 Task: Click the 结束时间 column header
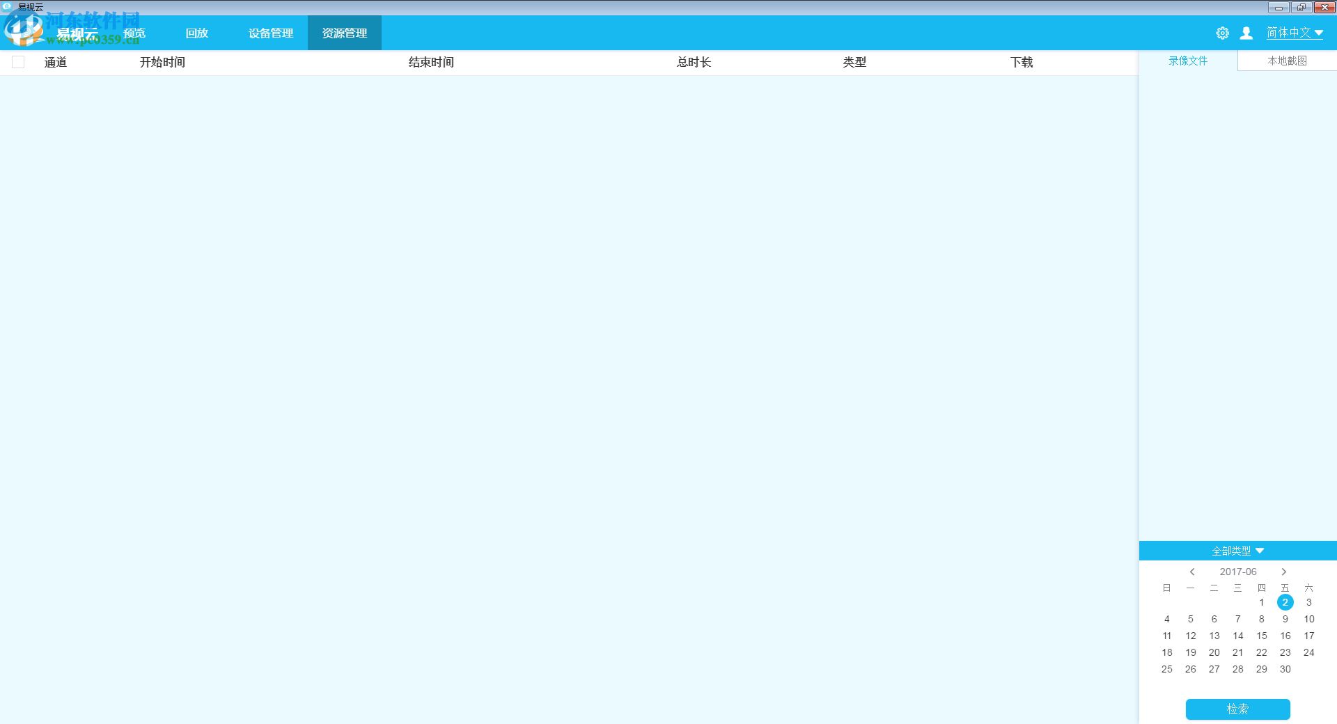(x=431, y=62)
